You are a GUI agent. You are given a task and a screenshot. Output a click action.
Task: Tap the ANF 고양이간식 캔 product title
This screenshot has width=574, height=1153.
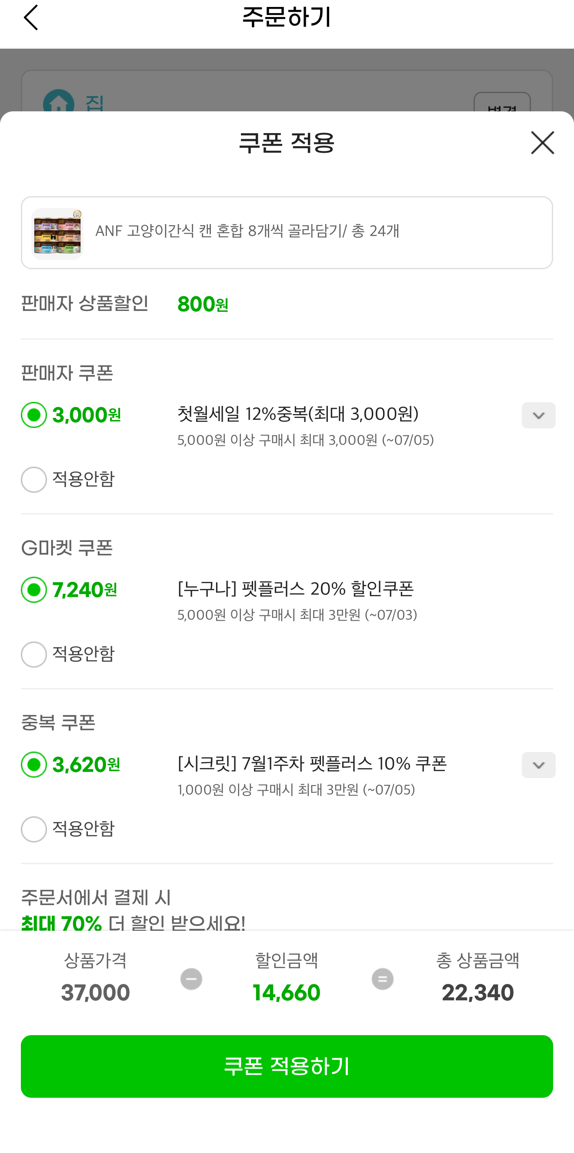coord(247,231)
